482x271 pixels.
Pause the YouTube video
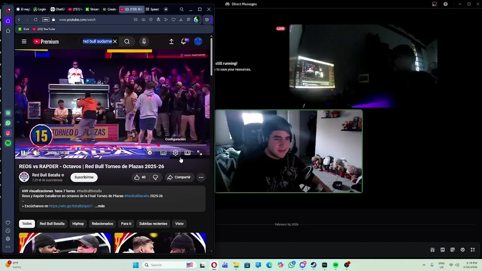pyautogui.click(x=23, y=153)
